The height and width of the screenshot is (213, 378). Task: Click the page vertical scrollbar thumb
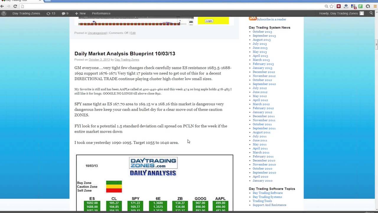(x=377, y=45)
